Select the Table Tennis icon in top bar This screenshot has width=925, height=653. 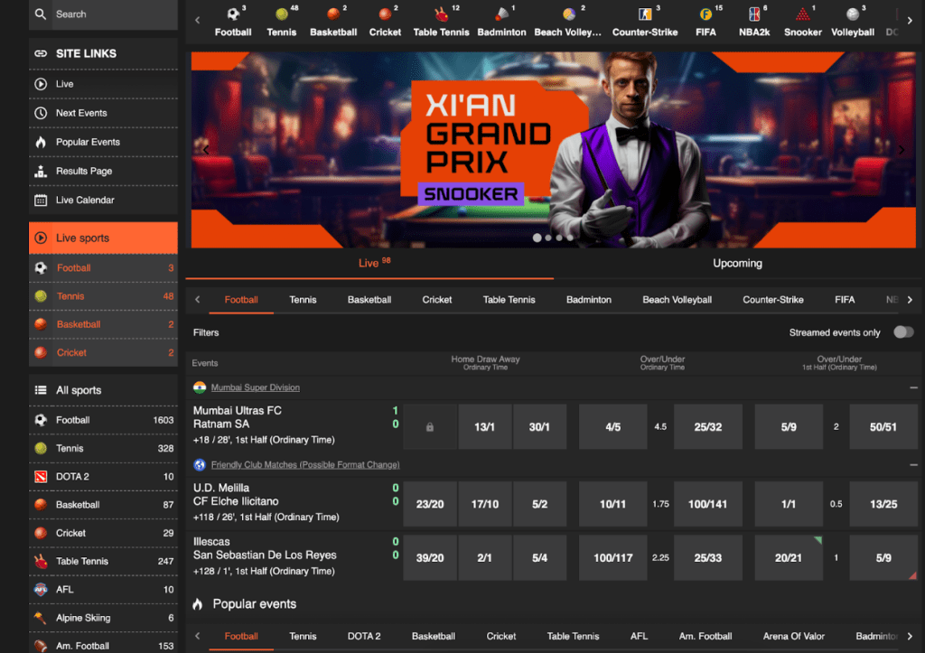pyautogui.click(x=441, y=15)
